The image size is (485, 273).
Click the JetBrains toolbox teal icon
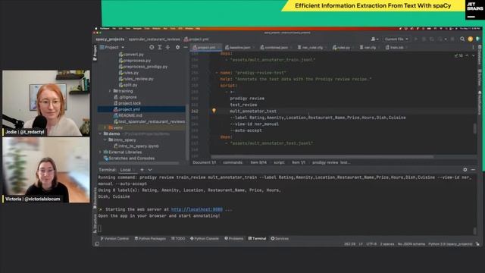tap(477, 39)
